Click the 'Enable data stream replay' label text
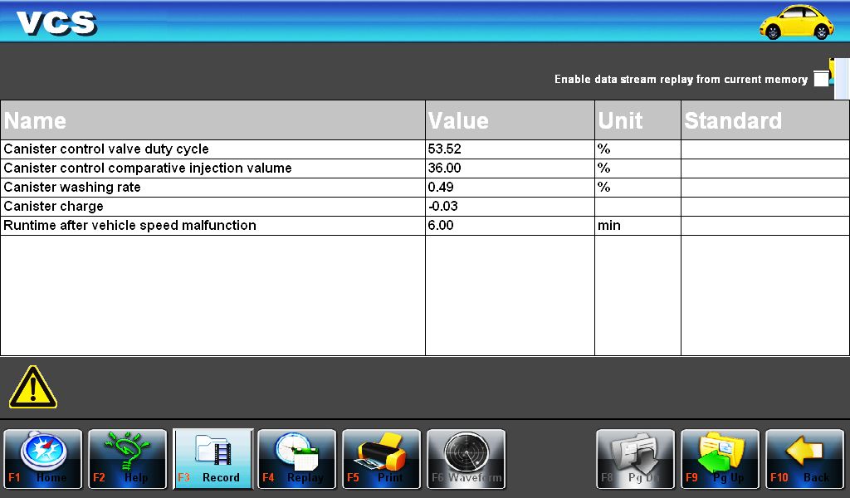 (681, 80)
